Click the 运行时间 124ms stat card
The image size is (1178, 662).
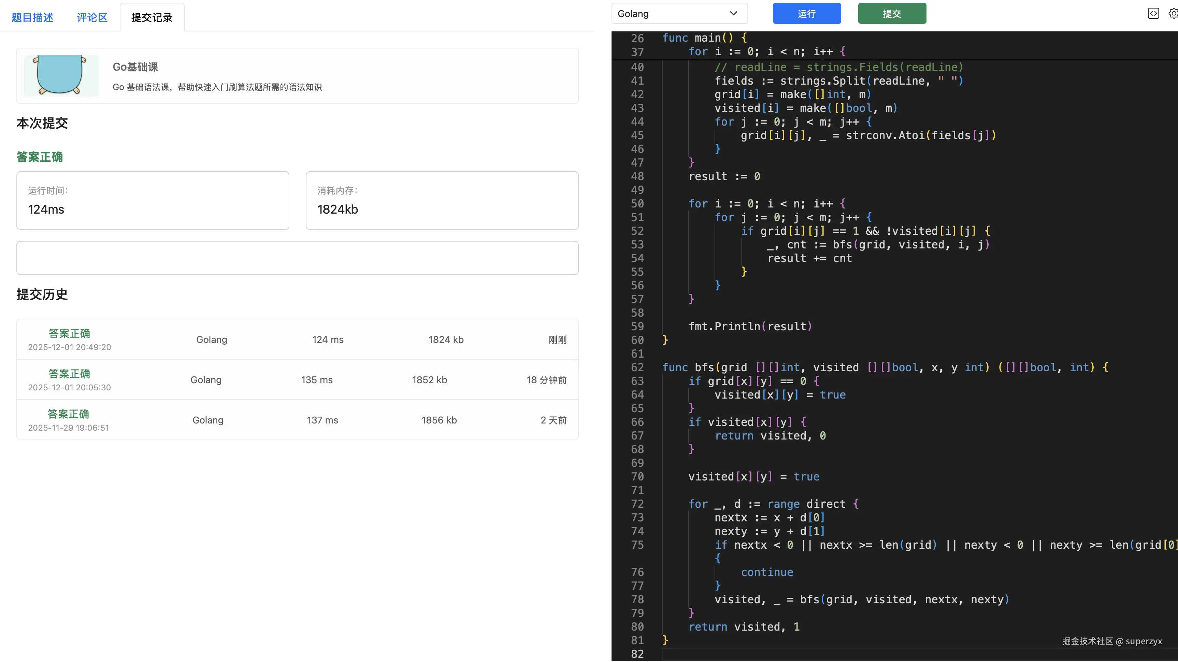point(153,201)
